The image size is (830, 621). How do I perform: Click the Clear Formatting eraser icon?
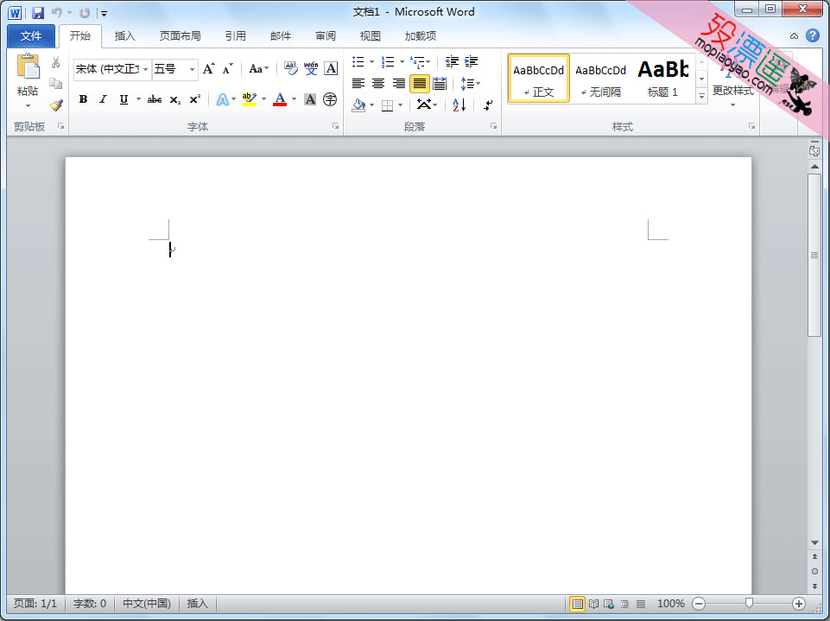(290, 68)
